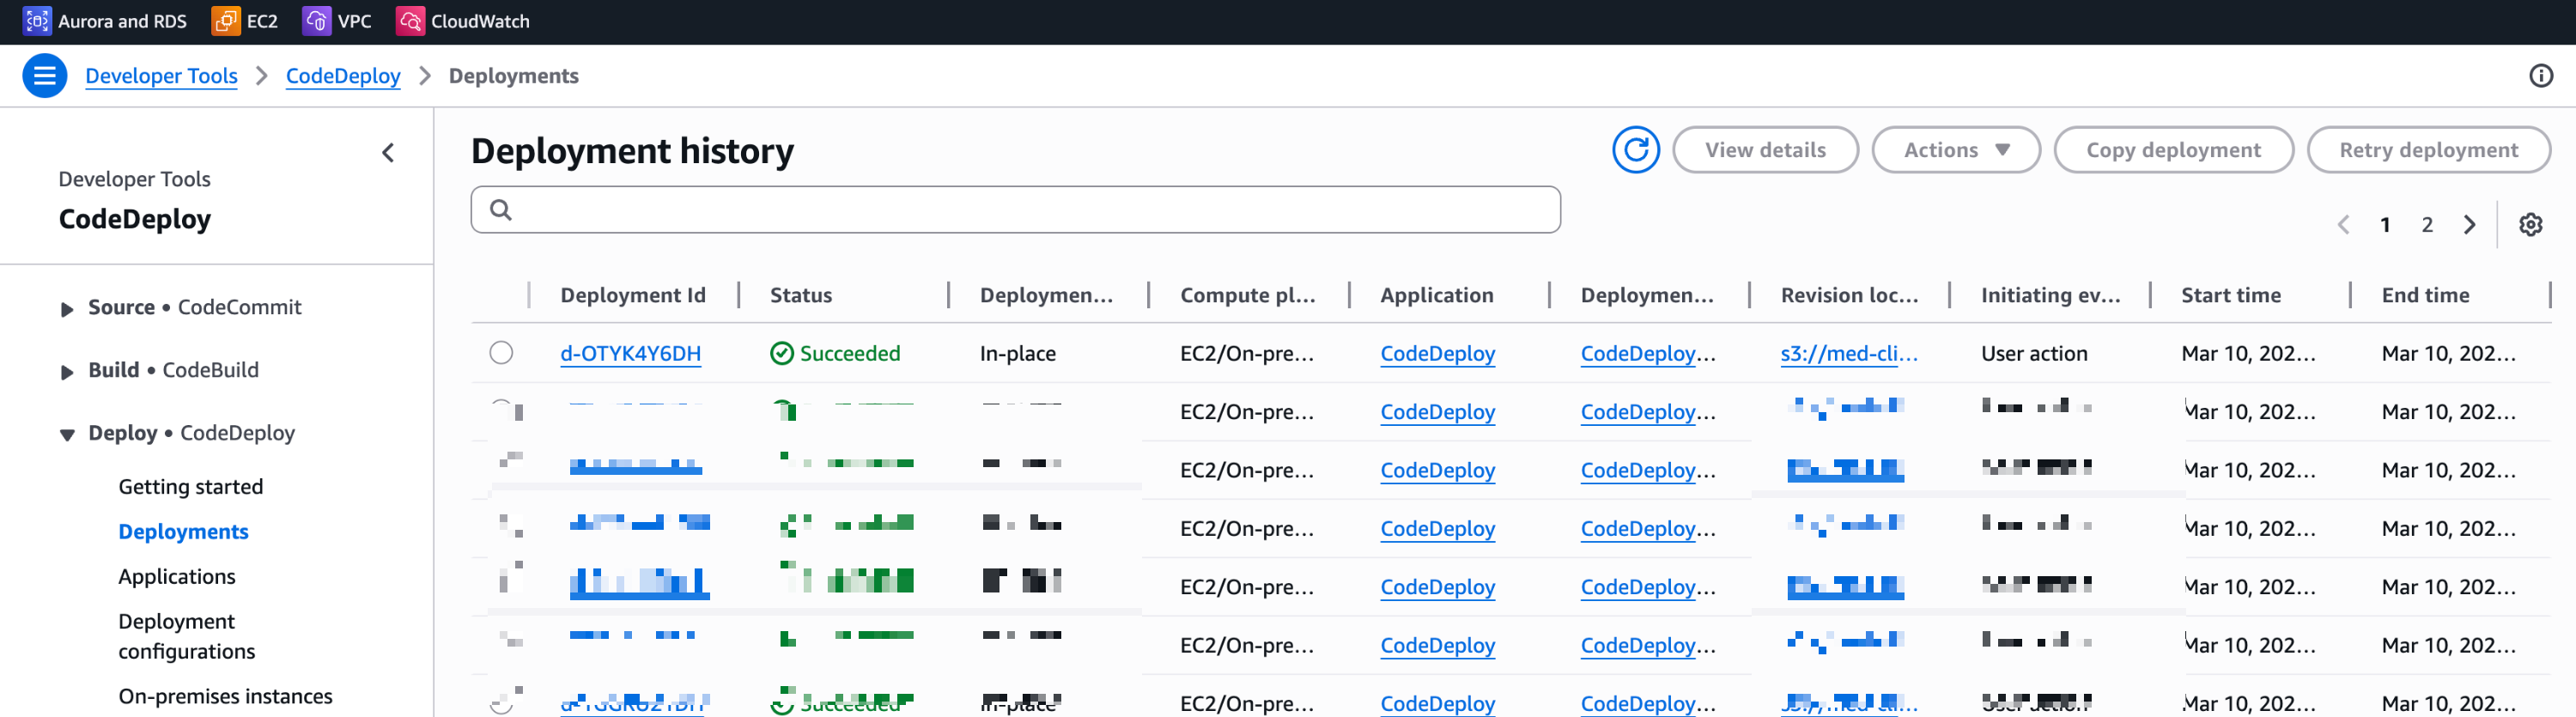
Task: Open table preferences gear
Action: (2530, 225)
